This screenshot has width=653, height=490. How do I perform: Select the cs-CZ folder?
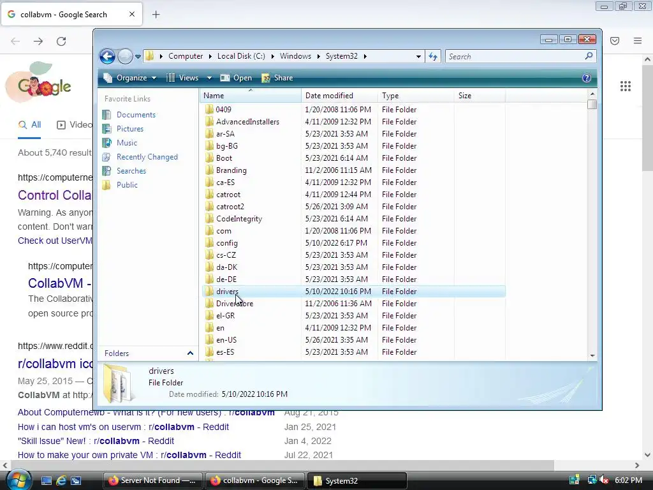tap(220, 255)
